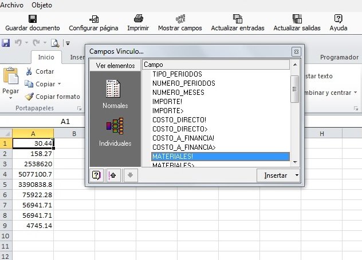Click the Ver elementos header button
Image resolution: width=362 pixels, height=260 pixels.
click(x=115, y=65)
